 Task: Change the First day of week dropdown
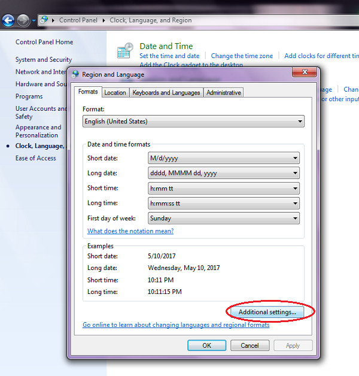click(224, 219)
